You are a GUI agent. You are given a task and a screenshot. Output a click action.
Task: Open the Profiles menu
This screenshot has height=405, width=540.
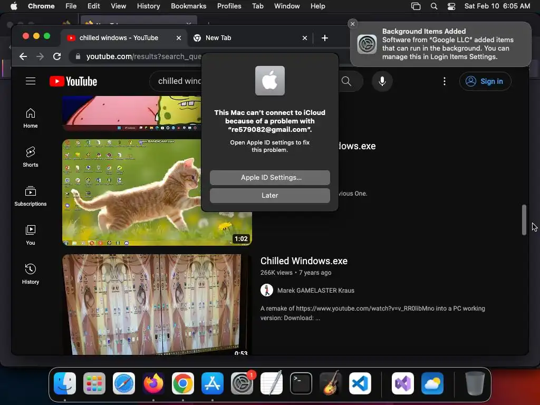(229, 6)
